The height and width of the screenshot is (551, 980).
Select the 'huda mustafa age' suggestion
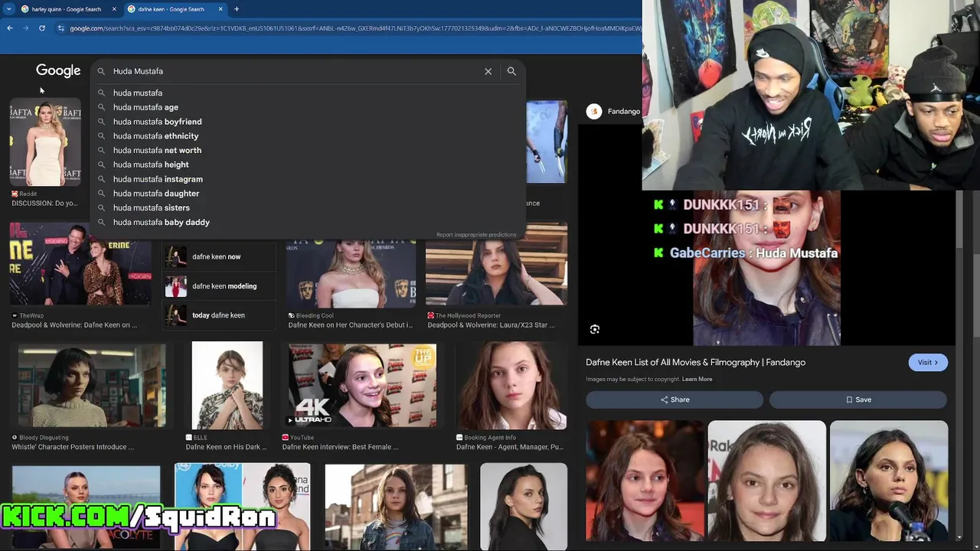click(x=308, y=107)
